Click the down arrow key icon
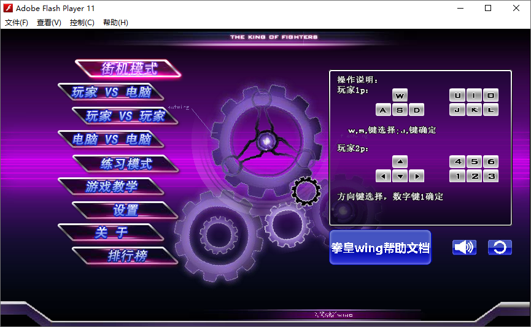Screen dimensions: 531x327 pos(400,176)
